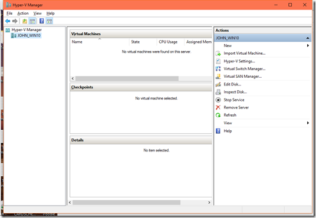Choose Inspect Disk... action
The width and height of the screenshot is (316, 218).
(235, 92)
